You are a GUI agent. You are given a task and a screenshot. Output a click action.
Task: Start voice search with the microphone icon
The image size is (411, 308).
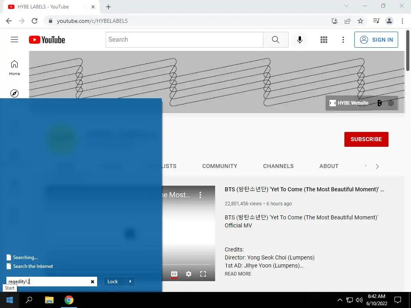pos(299,40)
